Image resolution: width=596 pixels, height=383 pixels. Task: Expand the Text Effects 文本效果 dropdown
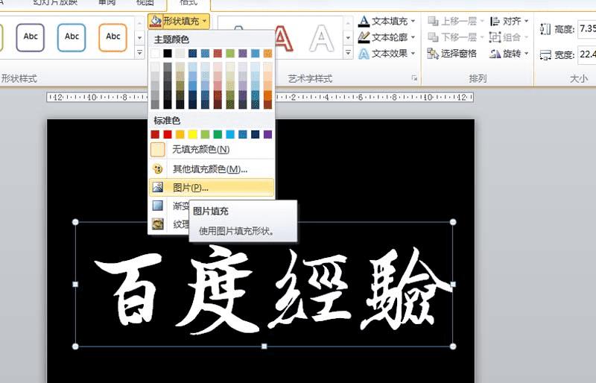pos(413,54)
